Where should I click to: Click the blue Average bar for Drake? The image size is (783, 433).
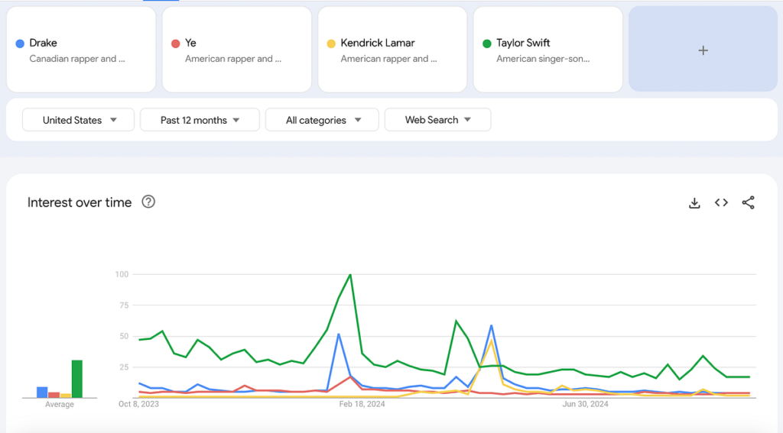click(42, 393)
